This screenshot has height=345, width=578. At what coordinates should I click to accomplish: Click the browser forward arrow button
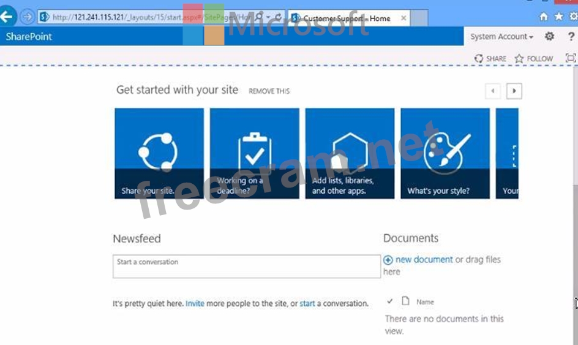27,17
